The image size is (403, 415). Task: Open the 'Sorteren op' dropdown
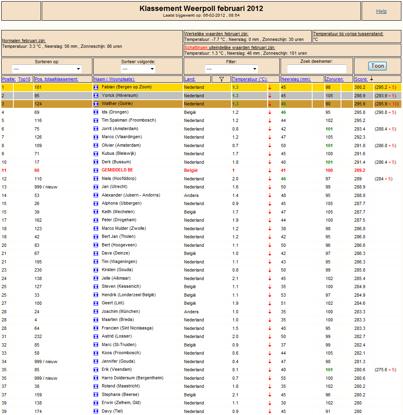pyautogui.click(x=47, y=69)
